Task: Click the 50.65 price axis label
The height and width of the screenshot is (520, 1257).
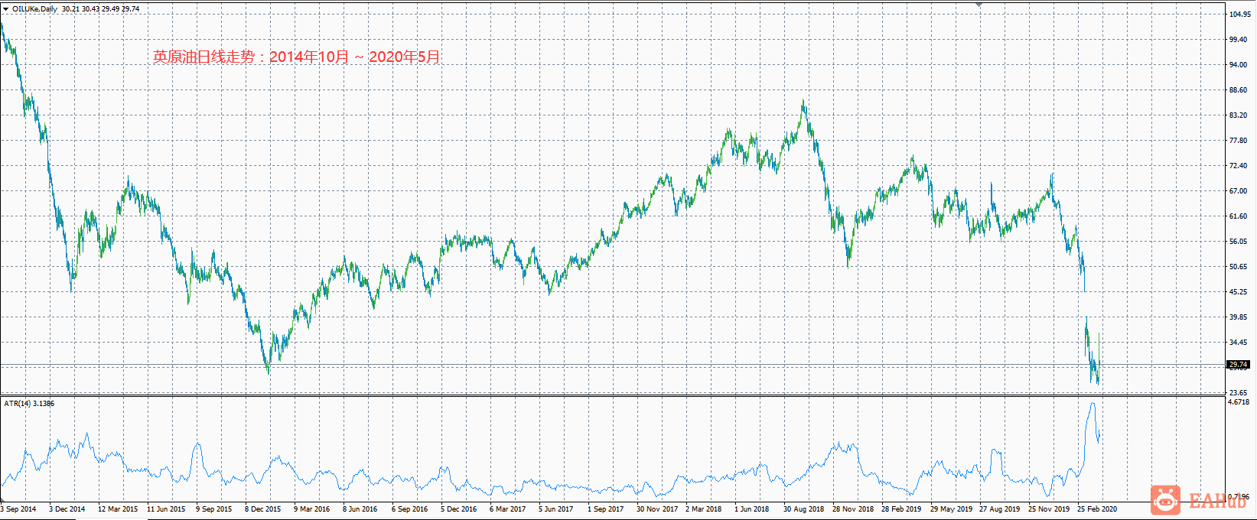Action: pos(1239,267)
